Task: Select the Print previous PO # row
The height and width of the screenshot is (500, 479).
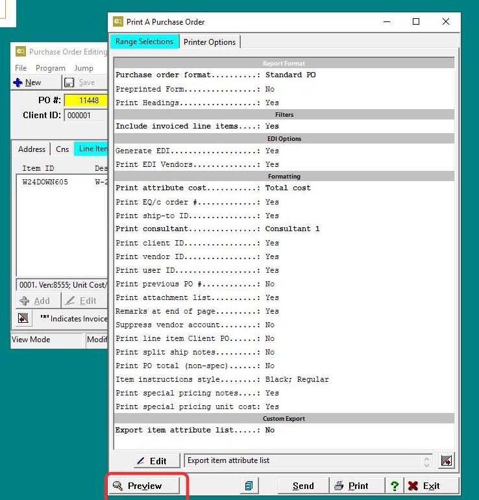Action: click(x=284, y=284)
